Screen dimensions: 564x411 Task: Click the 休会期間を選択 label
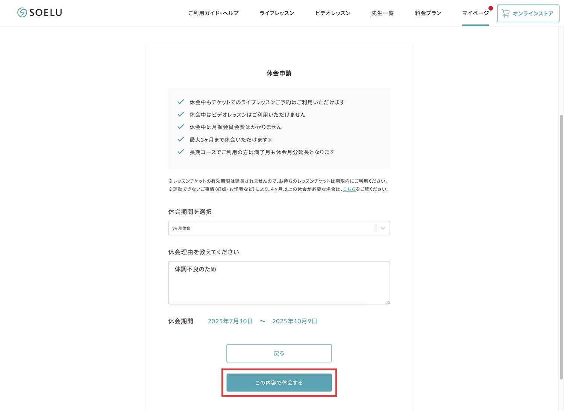pos(190,212)
